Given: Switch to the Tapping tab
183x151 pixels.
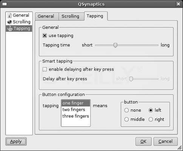Looking at the screenshot, I should click(x=96, y=16).
